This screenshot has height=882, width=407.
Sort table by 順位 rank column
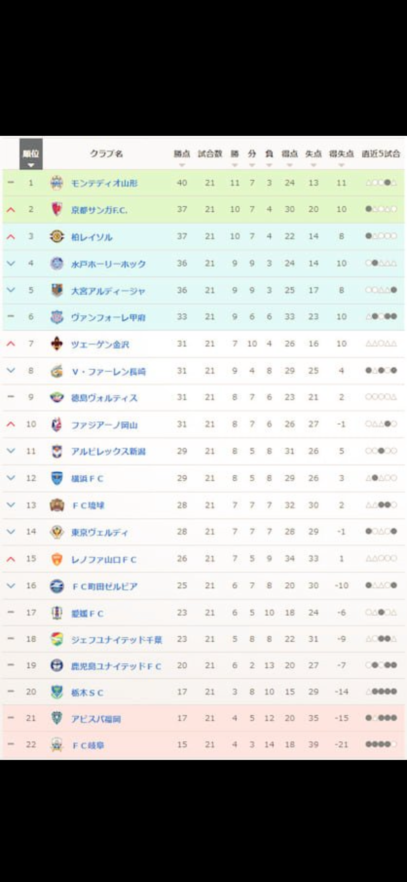(x=31, y=155)
